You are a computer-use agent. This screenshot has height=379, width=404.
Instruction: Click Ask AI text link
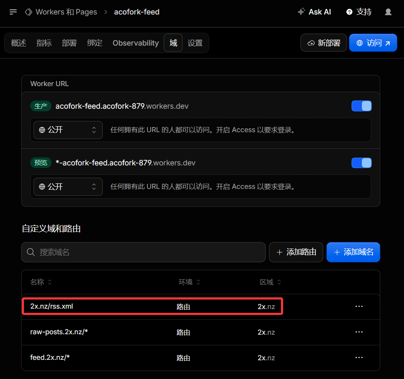point(320,12)
